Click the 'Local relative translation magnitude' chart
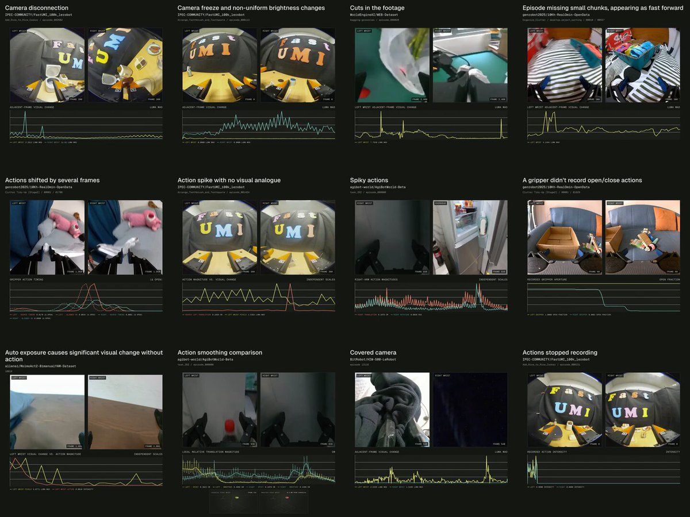Viewport: 690px width, 517px height. tap(259, 470)
